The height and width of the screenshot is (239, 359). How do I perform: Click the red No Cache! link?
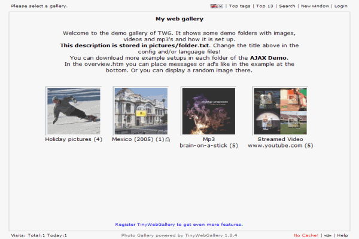click(x=306, y=235)
